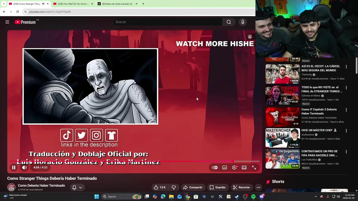Viewport: 358px width, 201px height.
Task: Pause the video playback
Action: (13, 167)
